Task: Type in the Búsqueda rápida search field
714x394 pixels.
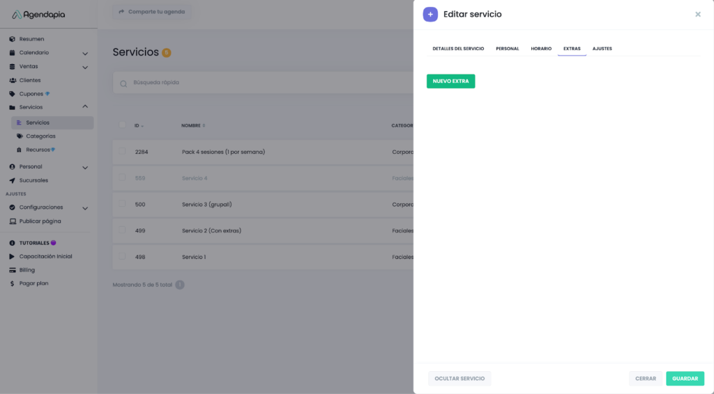Action: (x=265, y=83)
